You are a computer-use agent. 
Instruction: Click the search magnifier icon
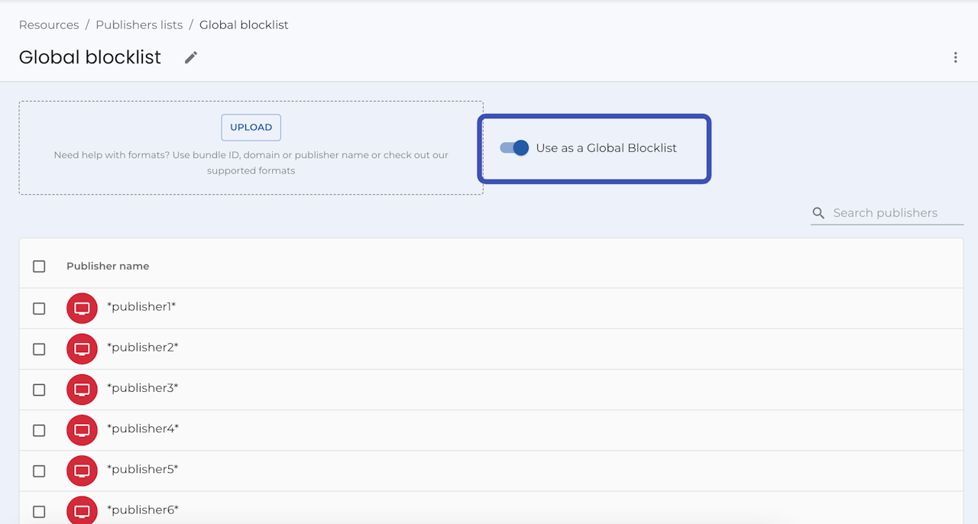click(x=818, y=213)
